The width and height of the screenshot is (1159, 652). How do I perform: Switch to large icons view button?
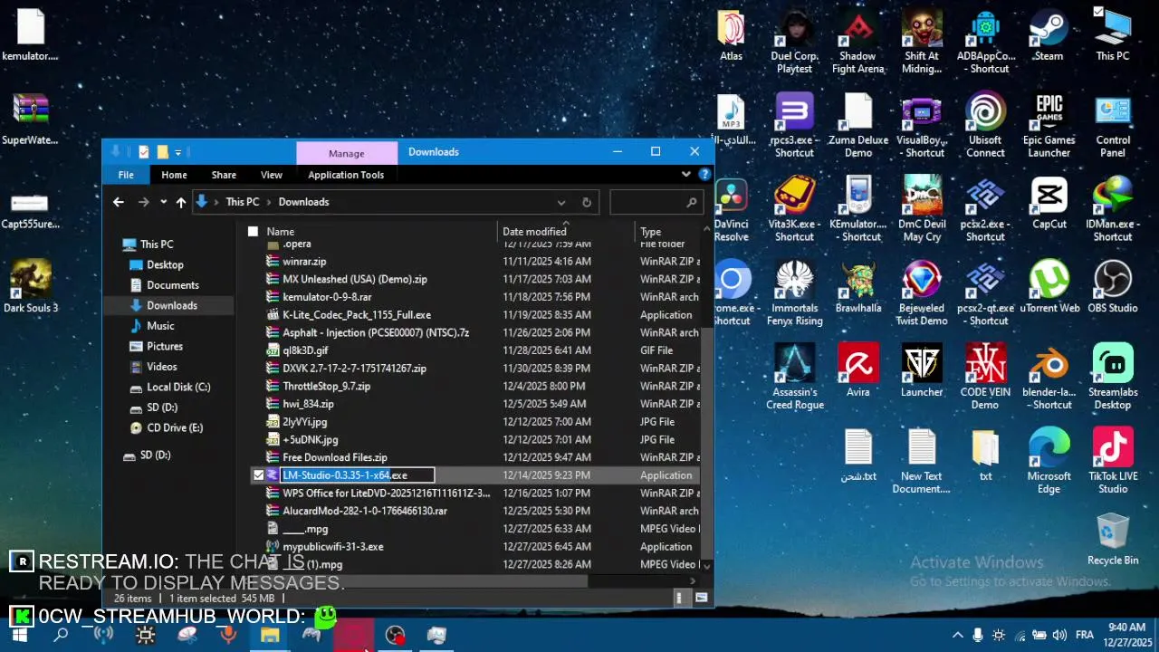tap(701, 598)
